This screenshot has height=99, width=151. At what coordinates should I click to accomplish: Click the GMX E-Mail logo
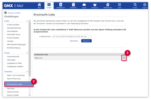(14, 6)
